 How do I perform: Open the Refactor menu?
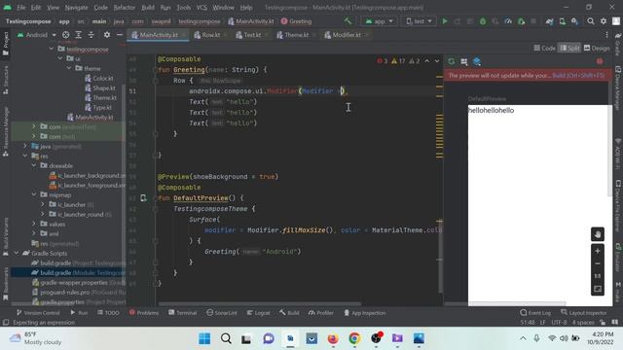point(125,8)
